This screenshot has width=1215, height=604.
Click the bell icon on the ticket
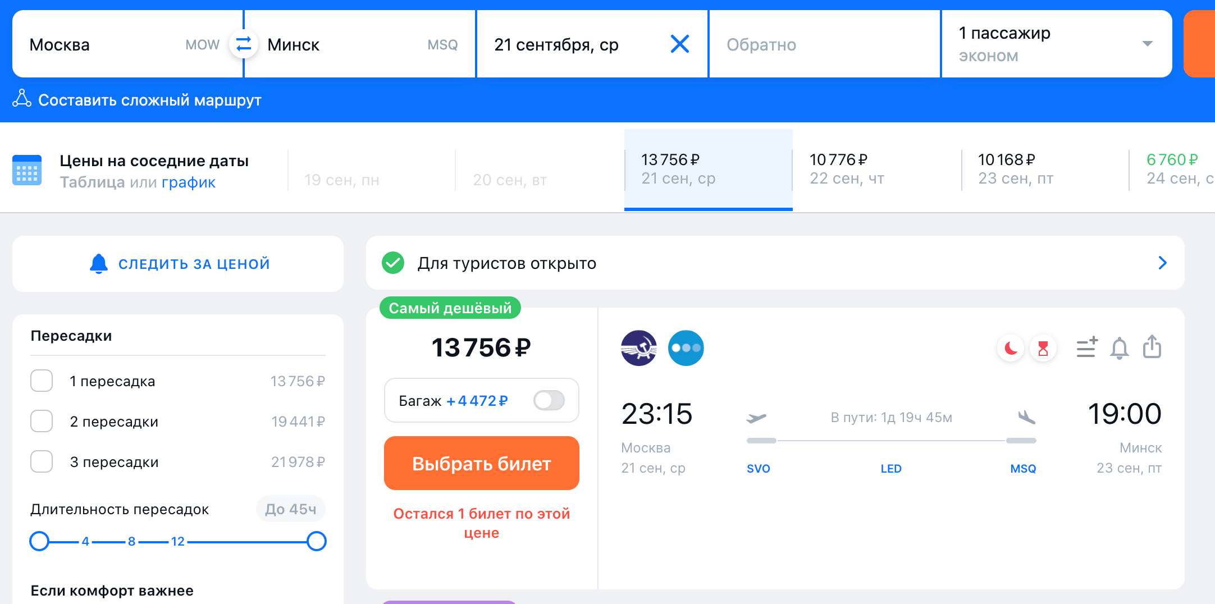pyautogui.click(x=1119, y=348)
